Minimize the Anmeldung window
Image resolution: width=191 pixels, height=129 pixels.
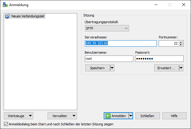point(156,5)
